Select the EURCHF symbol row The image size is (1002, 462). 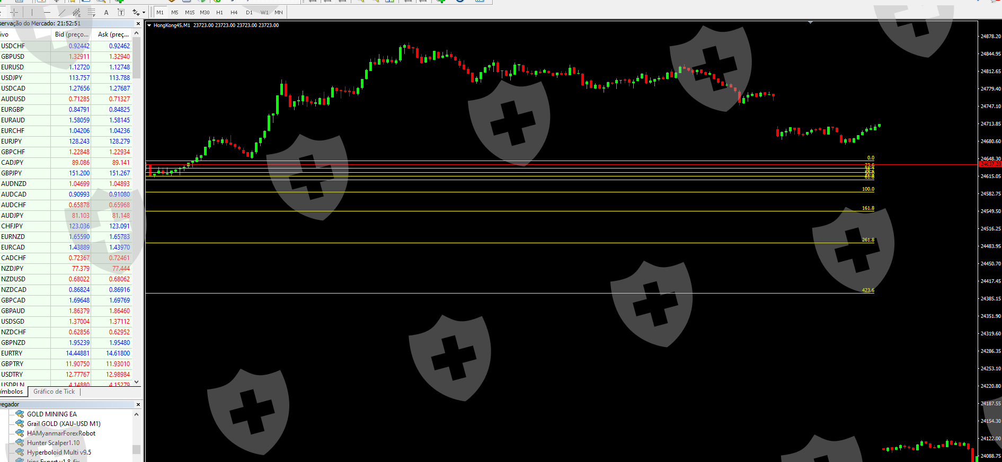pos(66,131)
